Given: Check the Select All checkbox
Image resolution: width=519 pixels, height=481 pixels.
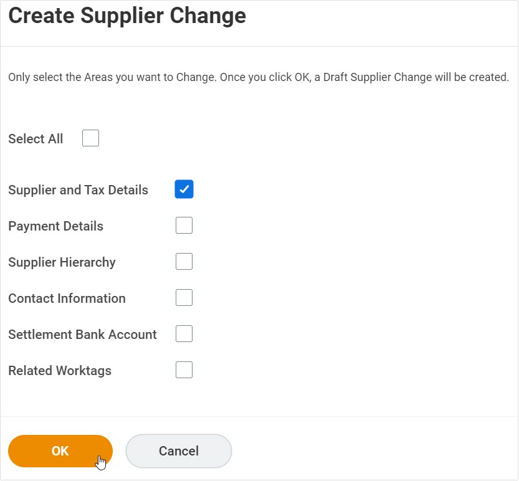Looking at the screenshot, I should [90, 138].
